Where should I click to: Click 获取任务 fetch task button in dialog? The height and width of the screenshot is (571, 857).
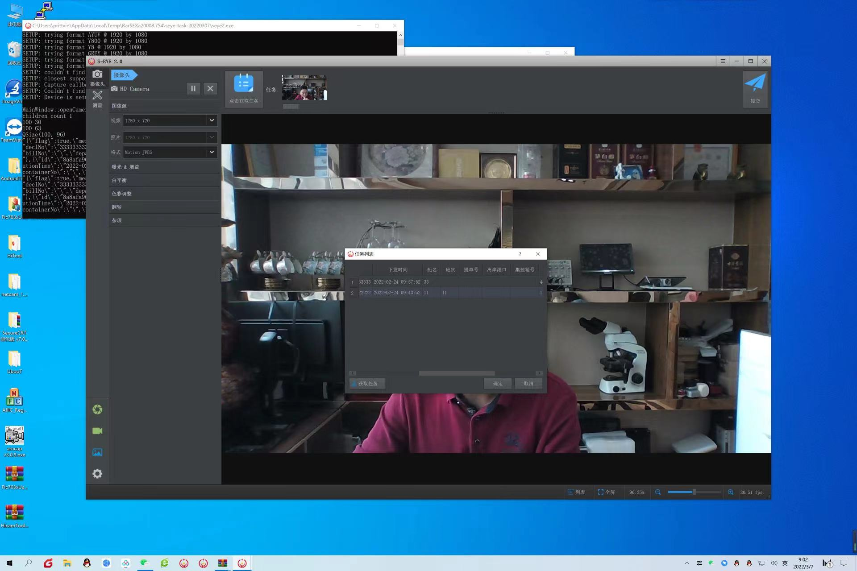[x=368, y=383]
